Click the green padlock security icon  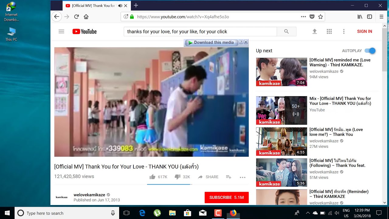point(132,17)
